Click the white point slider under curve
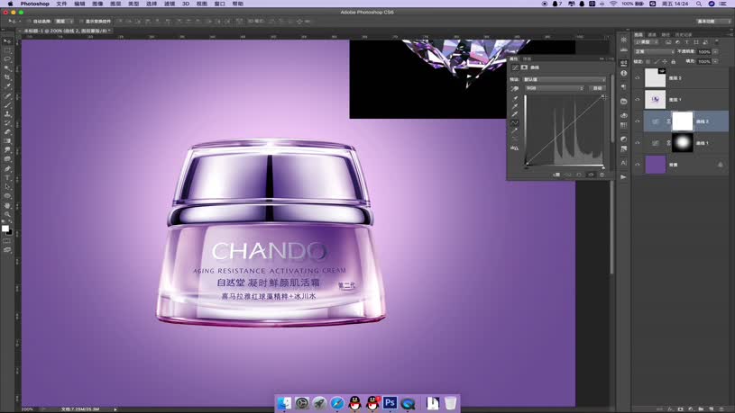This screenshot has width=735, height=413. pos(603,167)
